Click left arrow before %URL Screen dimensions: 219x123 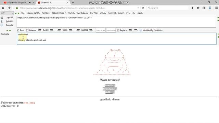tap(59, 30)
